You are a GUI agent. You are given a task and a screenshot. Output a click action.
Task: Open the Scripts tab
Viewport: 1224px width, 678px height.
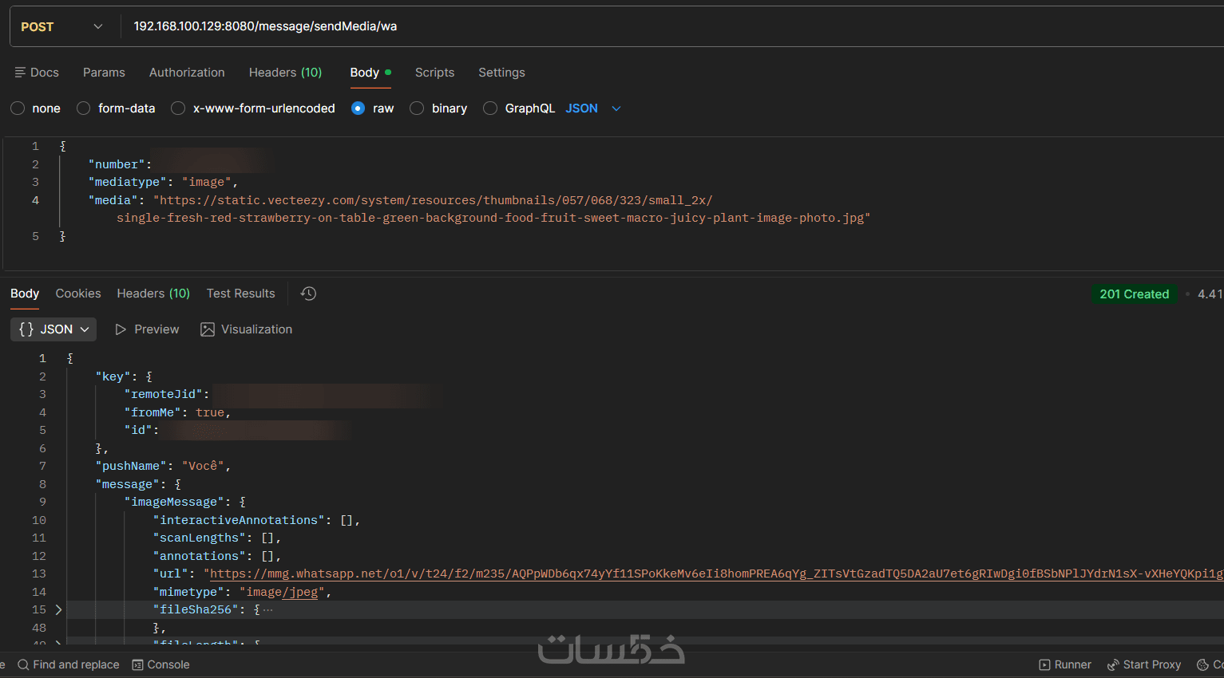tap(434, 73)
